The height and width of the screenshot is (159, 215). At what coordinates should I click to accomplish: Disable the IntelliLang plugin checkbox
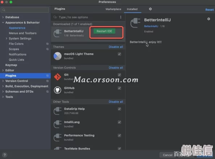[x=119, y=122]
